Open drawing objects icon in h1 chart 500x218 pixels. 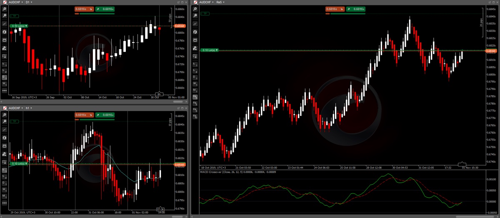[4, 154]
